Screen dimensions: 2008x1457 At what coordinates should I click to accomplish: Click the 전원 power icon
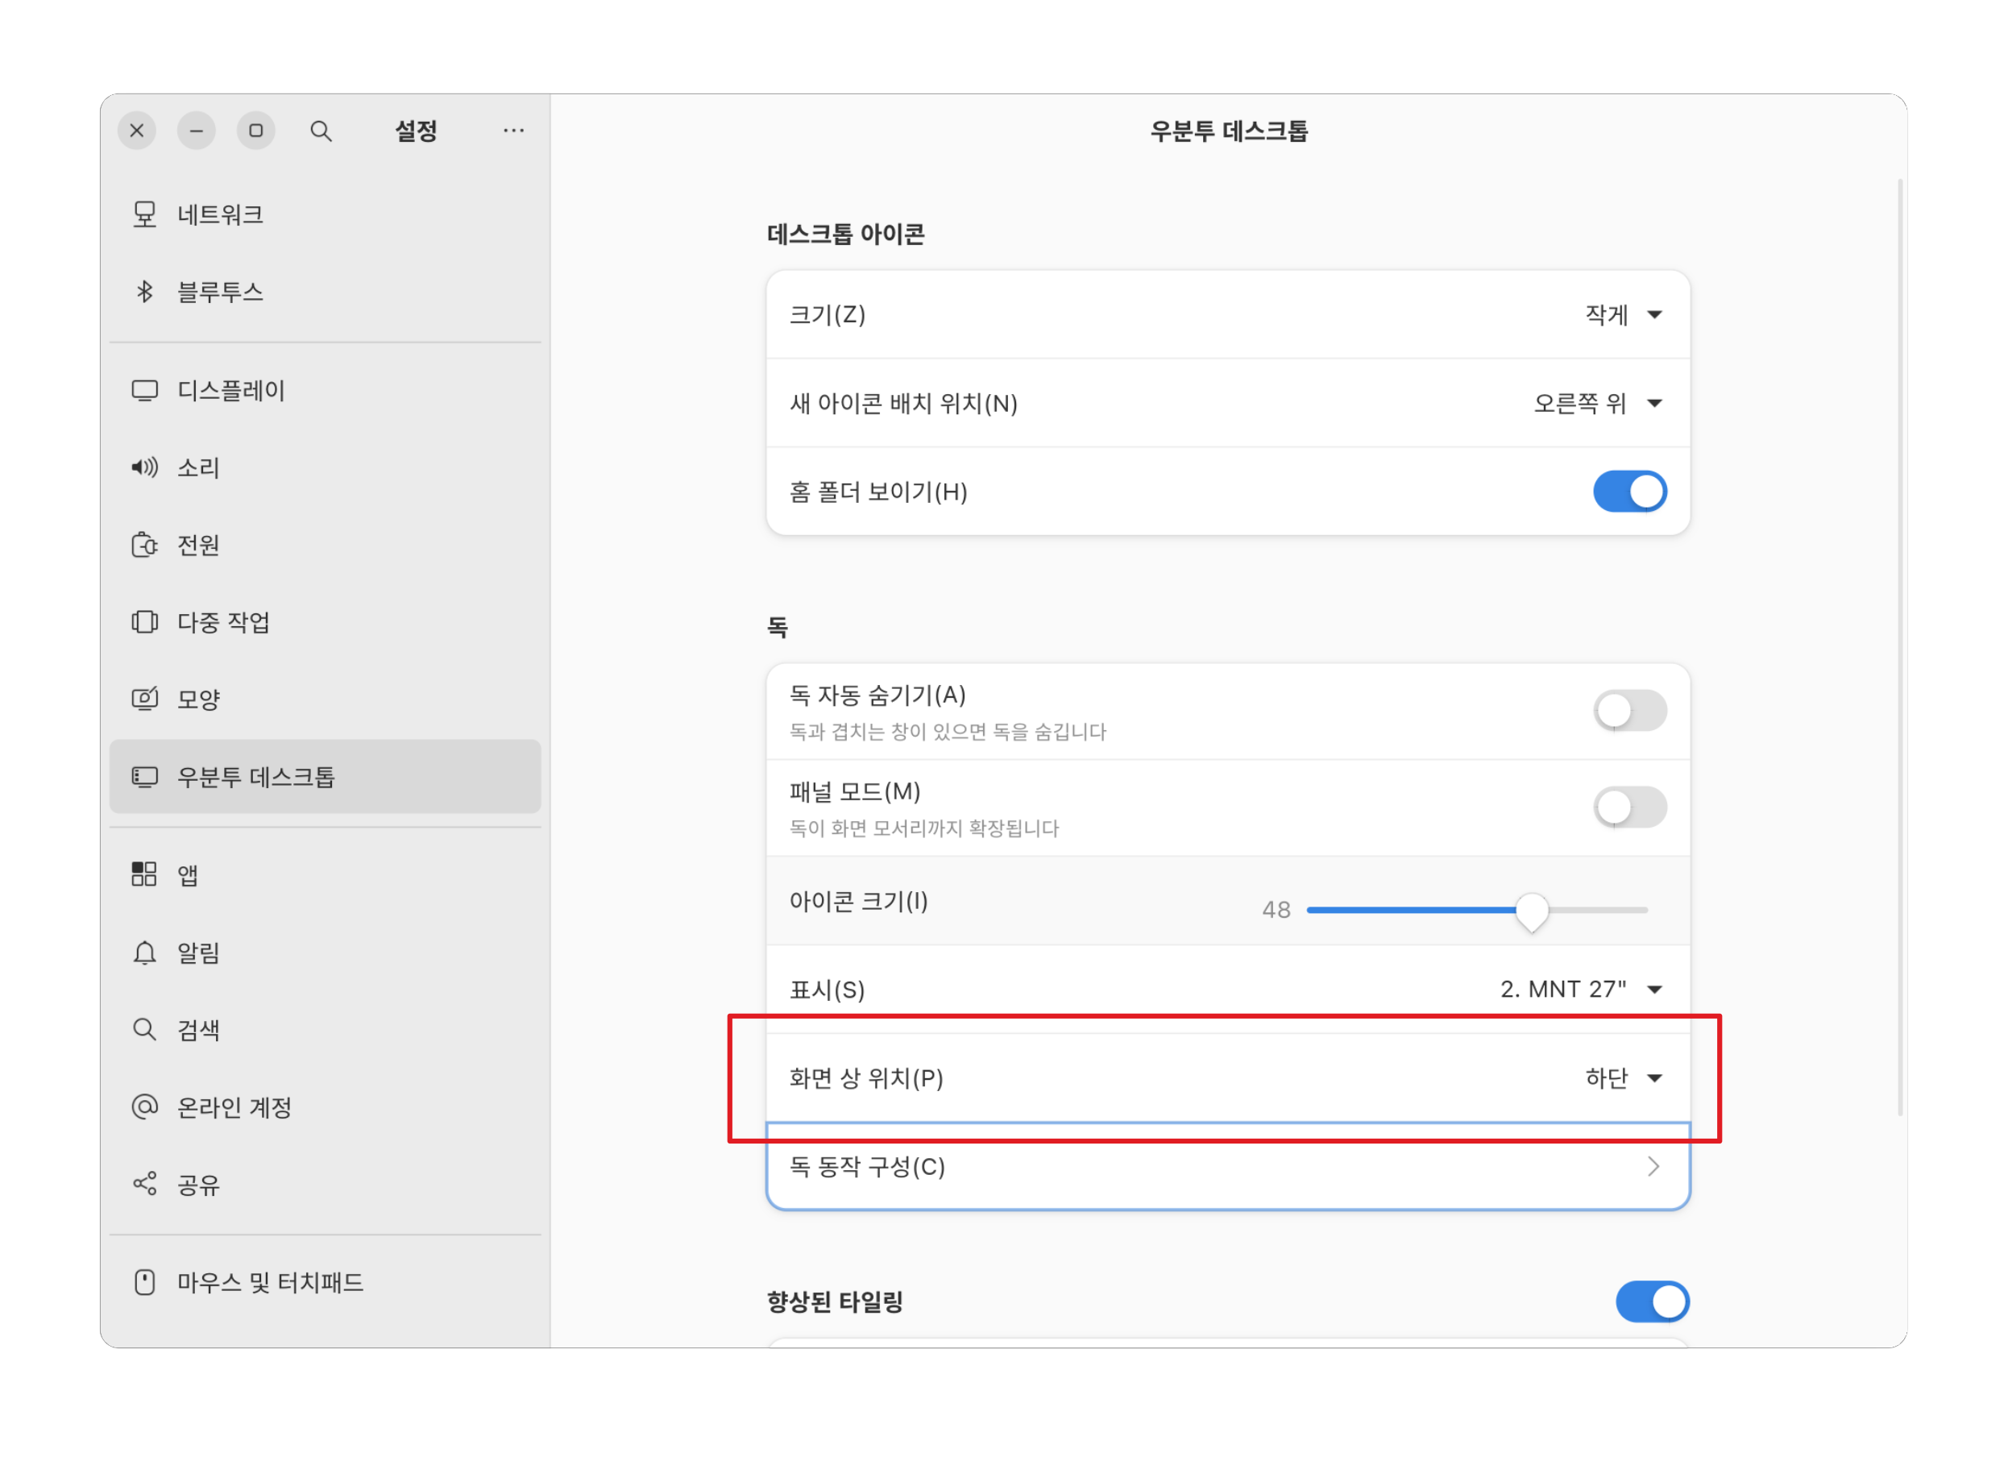[x=144, y=545]
